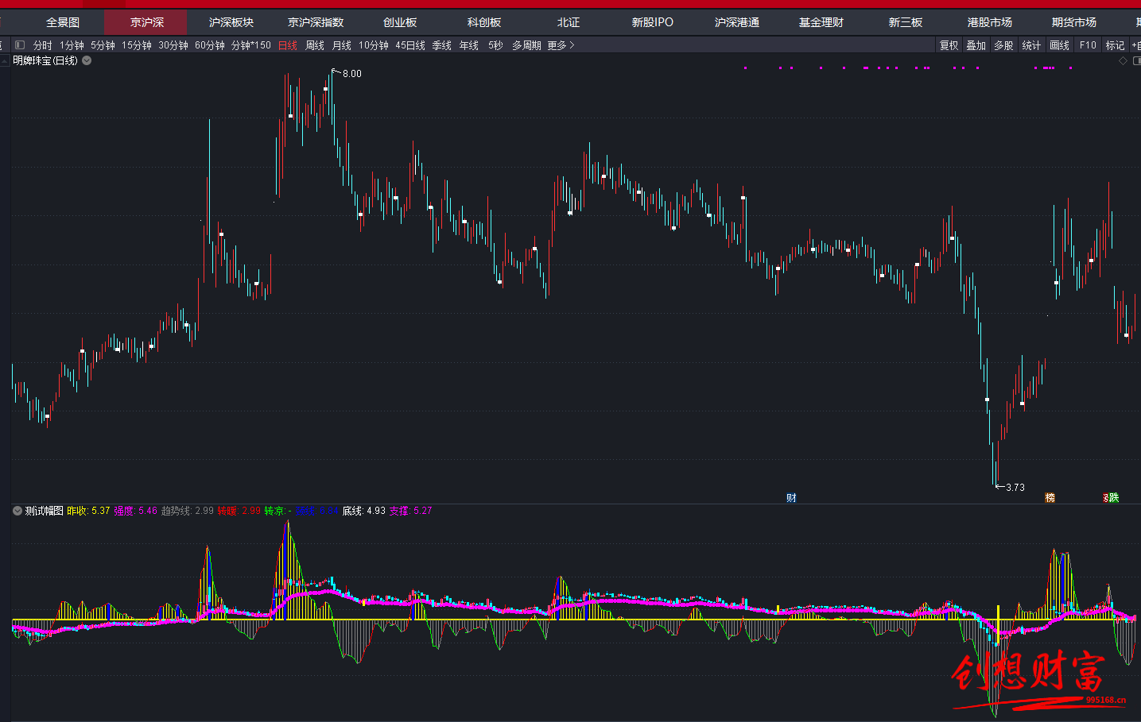
Task: Switch chart to 分时 view
Action: [x=43, y=45]
